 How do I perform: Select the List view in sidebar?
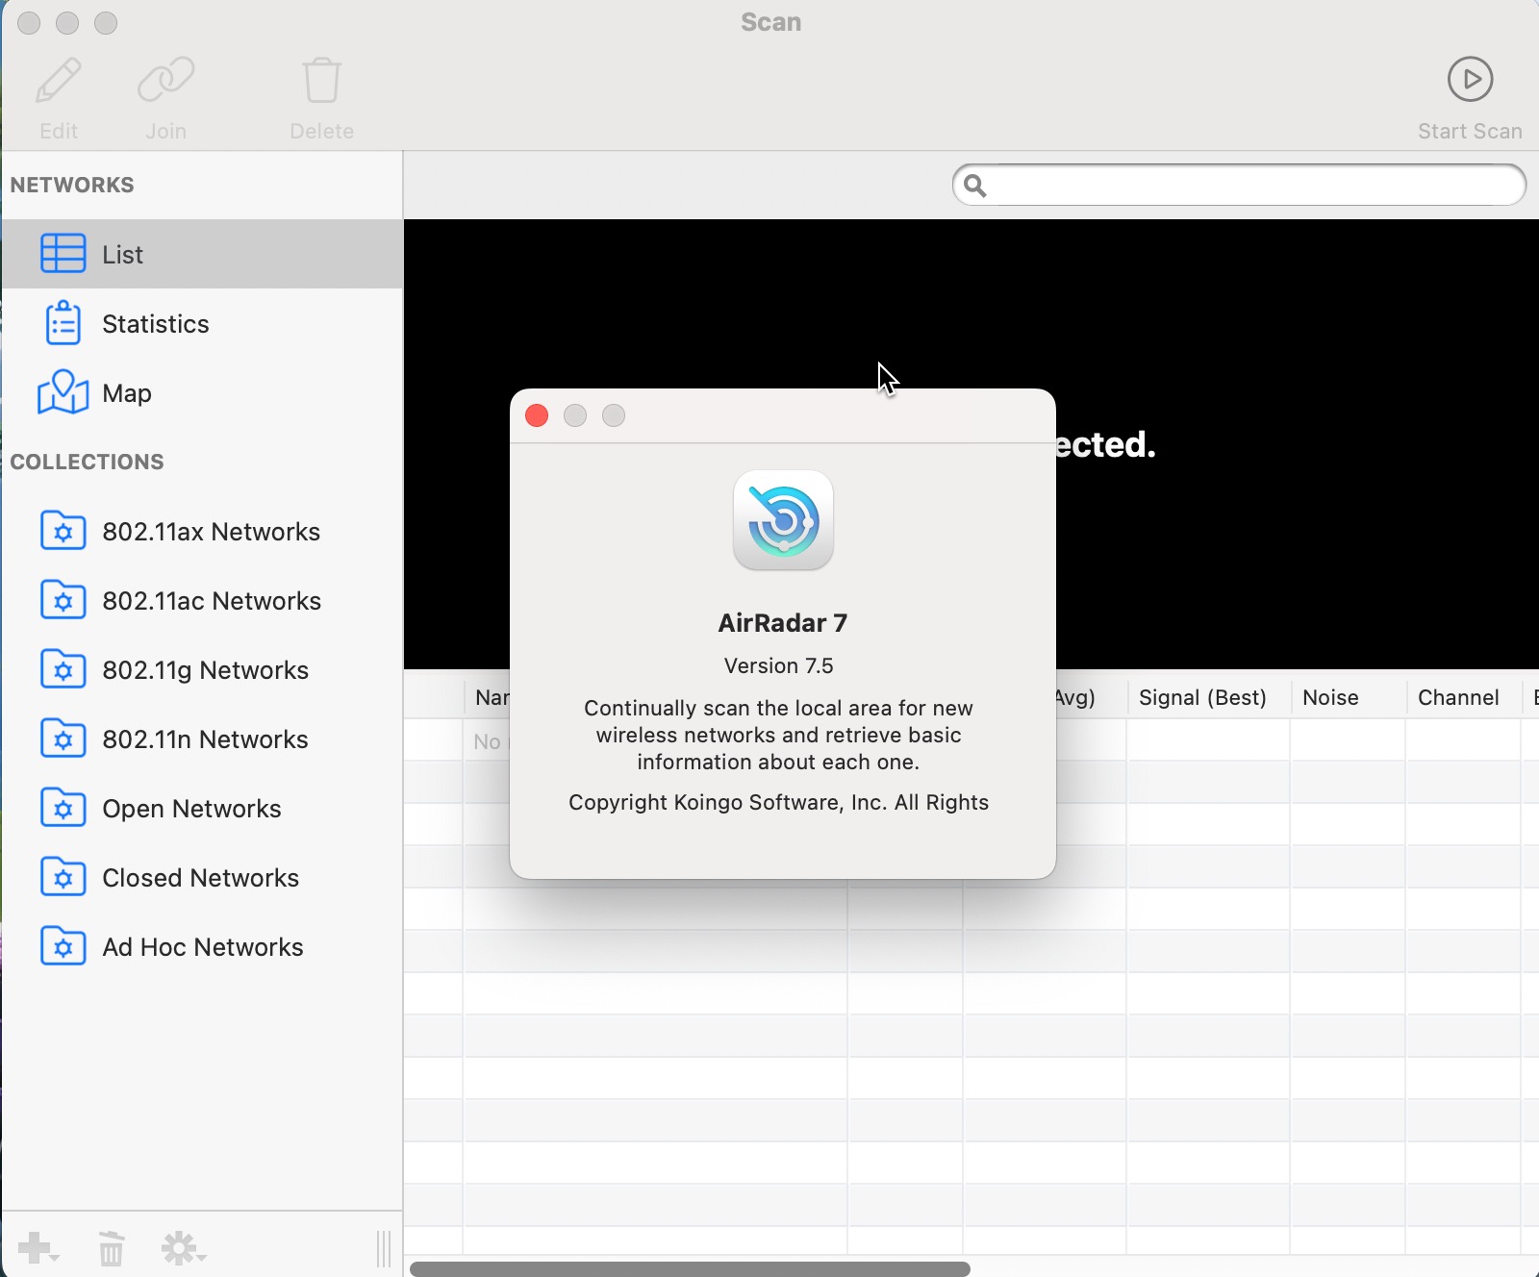pyautogui.click(x=202, y=254)
